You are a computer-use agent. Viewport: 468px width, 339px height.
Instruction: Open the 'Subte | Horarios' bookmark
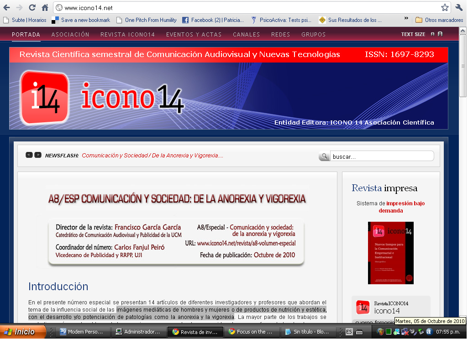point(25,20)
